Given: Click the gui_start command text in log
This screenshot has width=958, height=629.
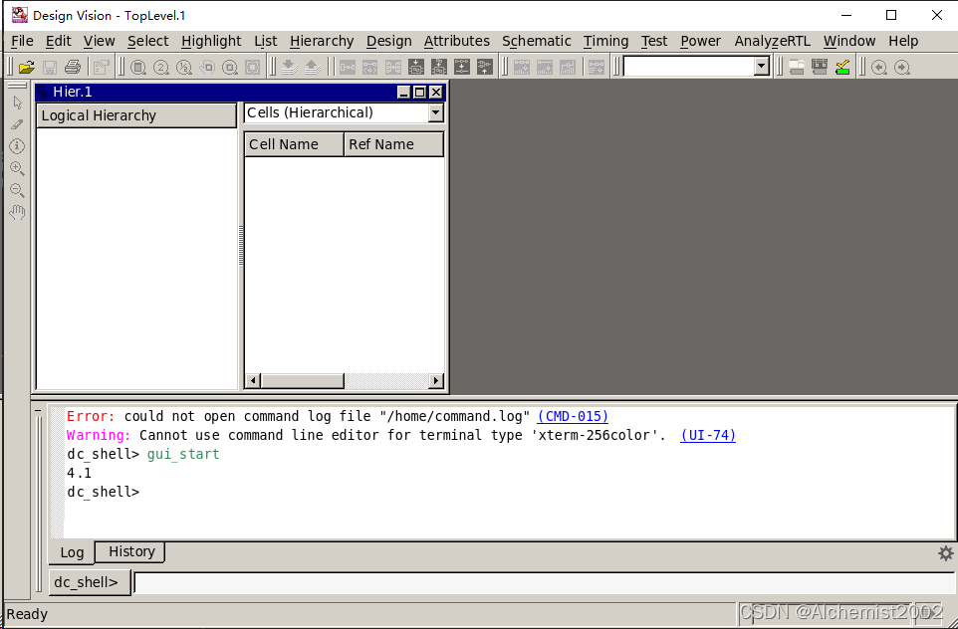Looking at the screenshot, I should pos(182,455).
